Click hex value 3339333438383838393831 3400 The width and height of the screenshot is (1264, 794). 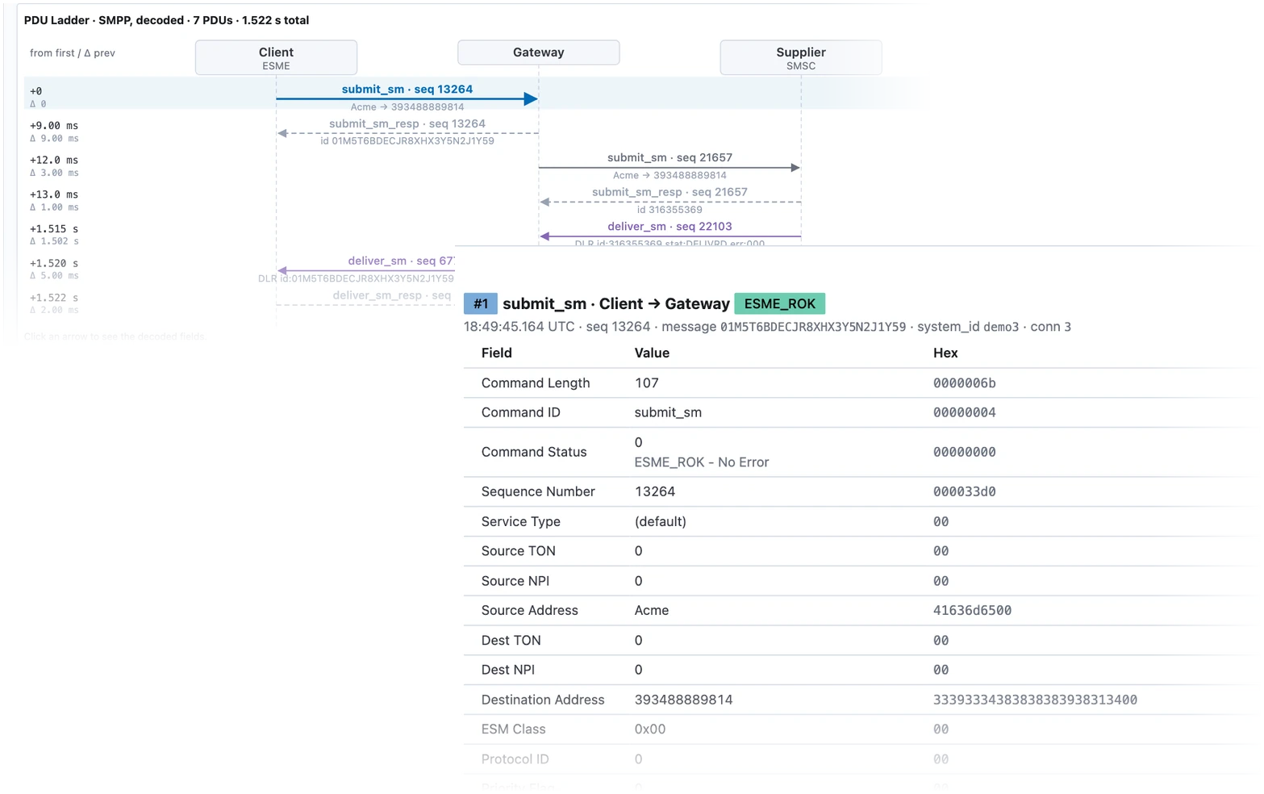point(1036,700)
